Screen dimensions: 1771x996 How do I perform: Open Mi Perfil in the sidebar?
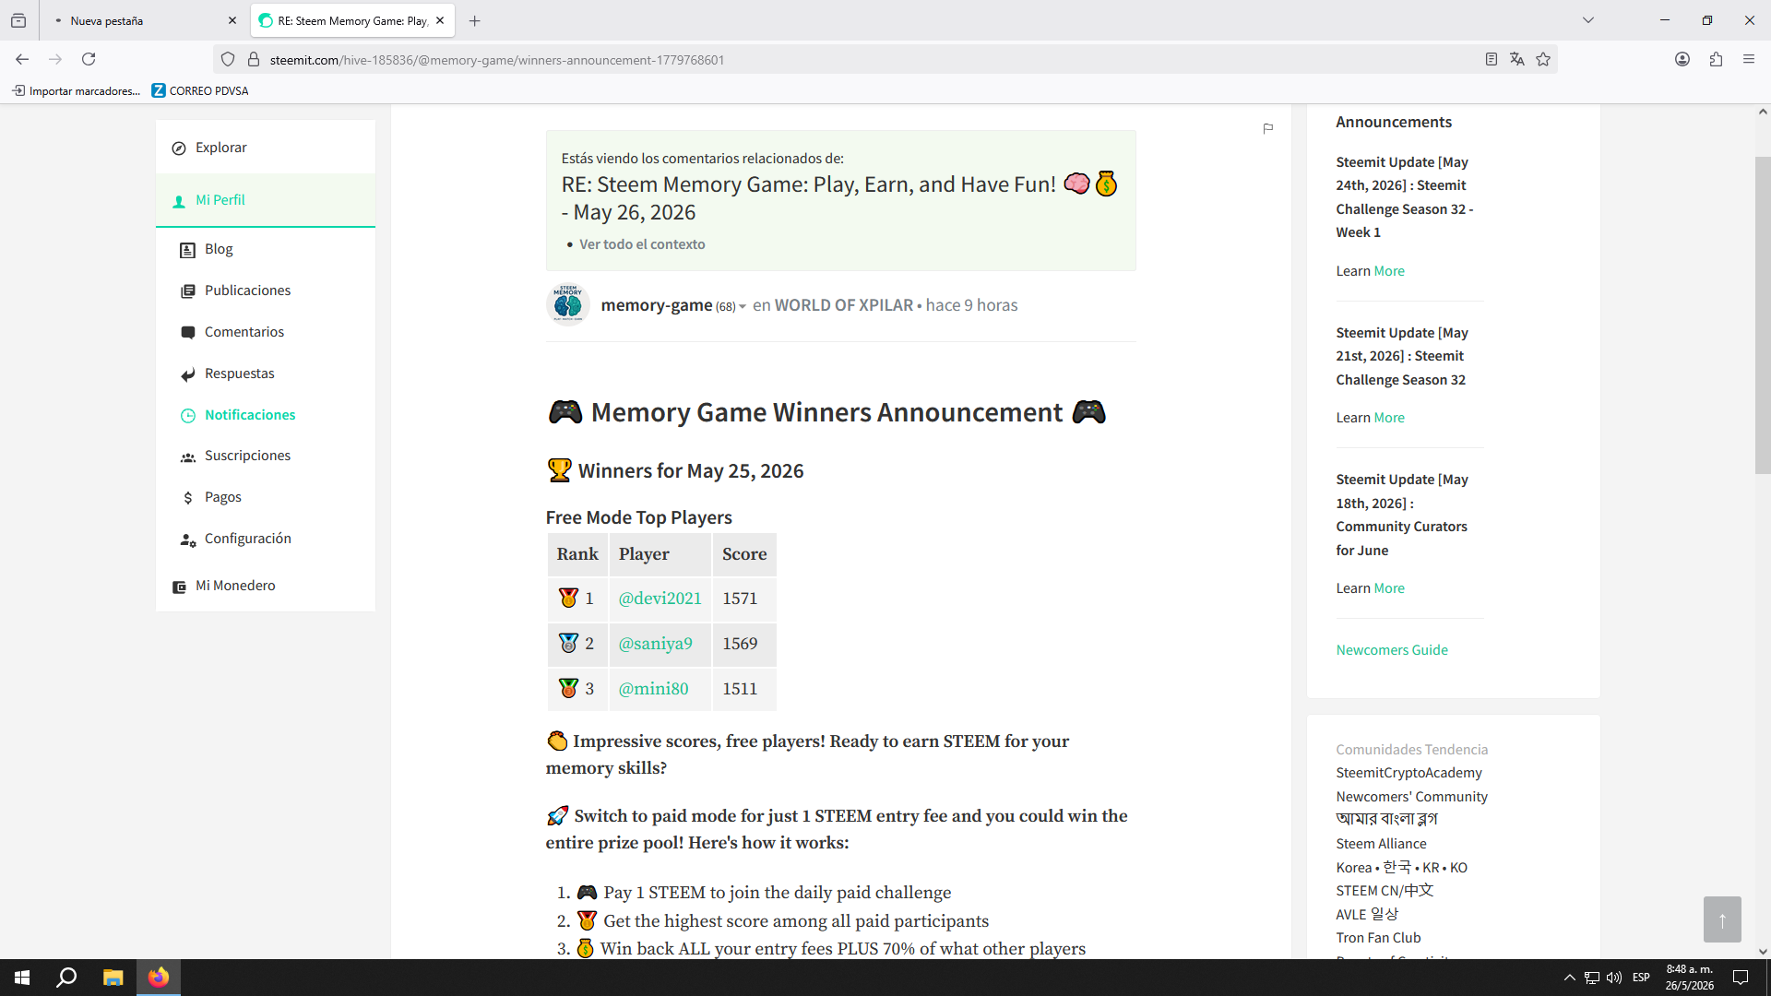[x=266, y=200]
